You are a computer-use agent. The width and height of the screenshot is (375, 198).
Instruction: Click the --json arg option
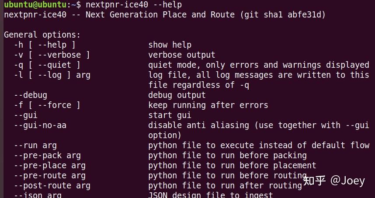coord(38,195)
